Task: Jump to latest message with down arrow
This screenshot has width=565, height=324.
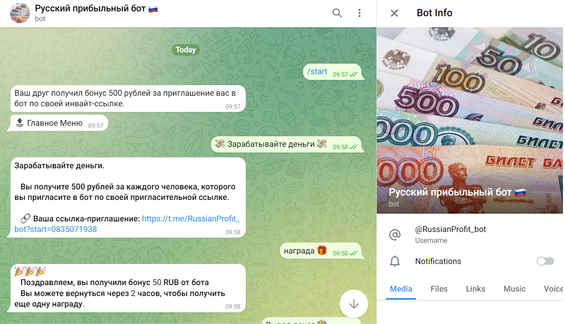Action: point(354,303)
